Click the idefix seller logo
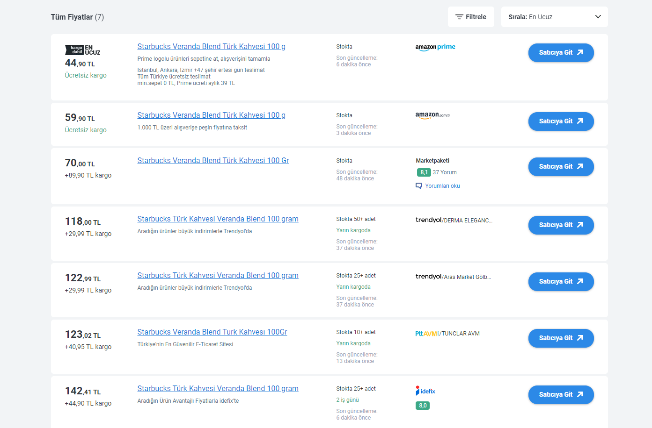This screenshot has width=652, height=428. pos(425,391)
